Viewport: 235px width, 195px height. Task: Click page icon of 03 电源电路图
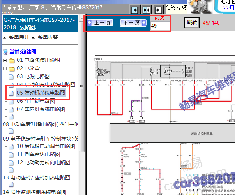[11, 77]
